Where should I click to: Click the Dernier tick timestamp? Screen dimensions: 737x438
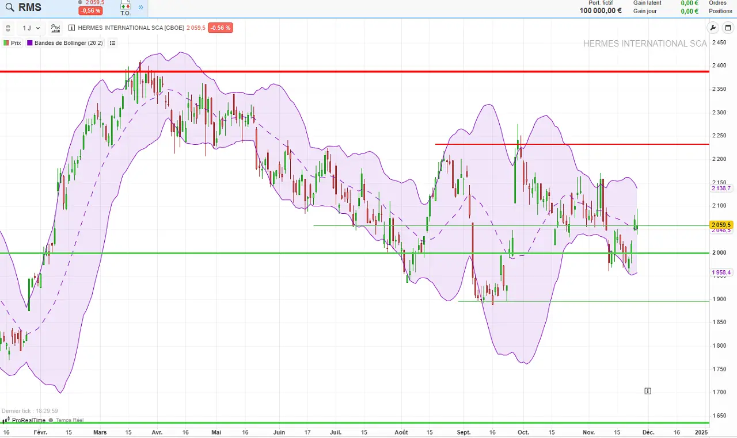click(30, 411)
